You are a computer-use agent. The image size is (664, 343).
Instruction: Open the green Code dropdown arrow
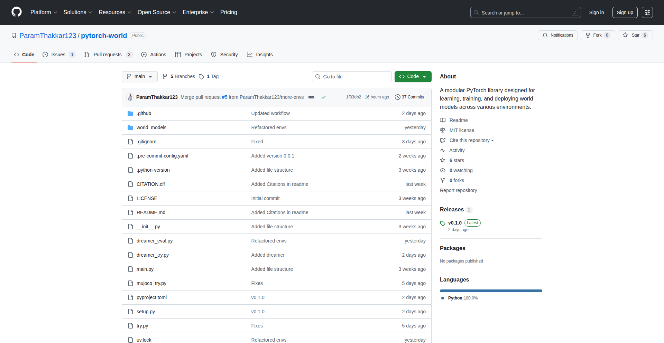pyautogui.click(x=425, y=77)
